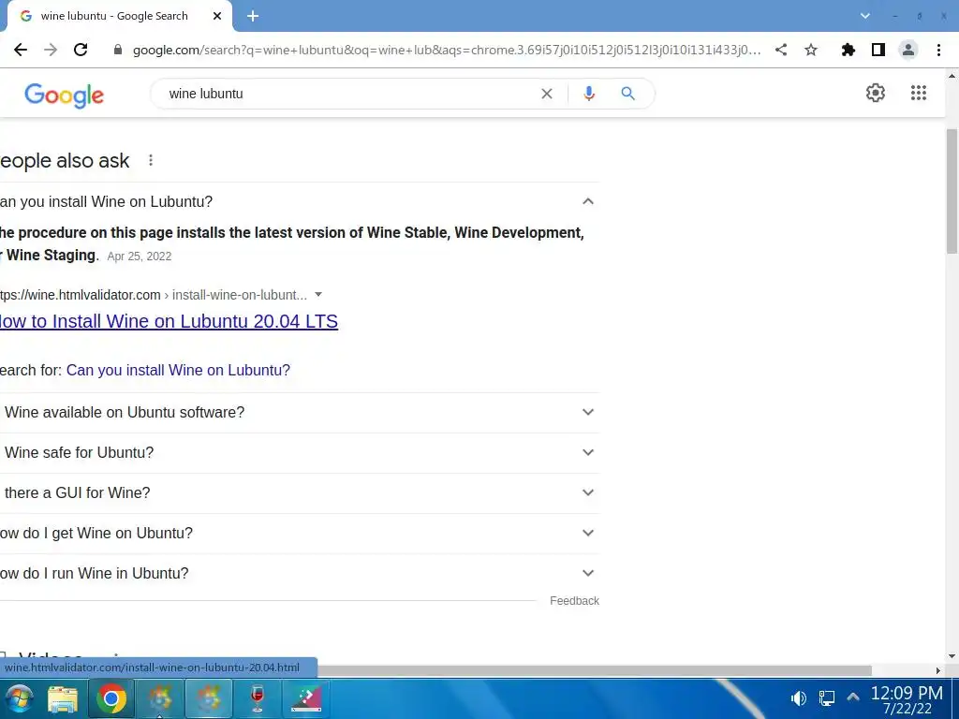The width and height of the screenshot is (959, 719).
Task: Open the htmlvalidator result options arrow
Action: (318, 295)
